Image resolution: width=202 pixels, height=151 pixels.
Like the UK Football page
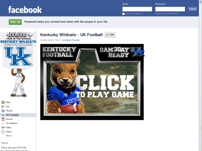[110, 35]
